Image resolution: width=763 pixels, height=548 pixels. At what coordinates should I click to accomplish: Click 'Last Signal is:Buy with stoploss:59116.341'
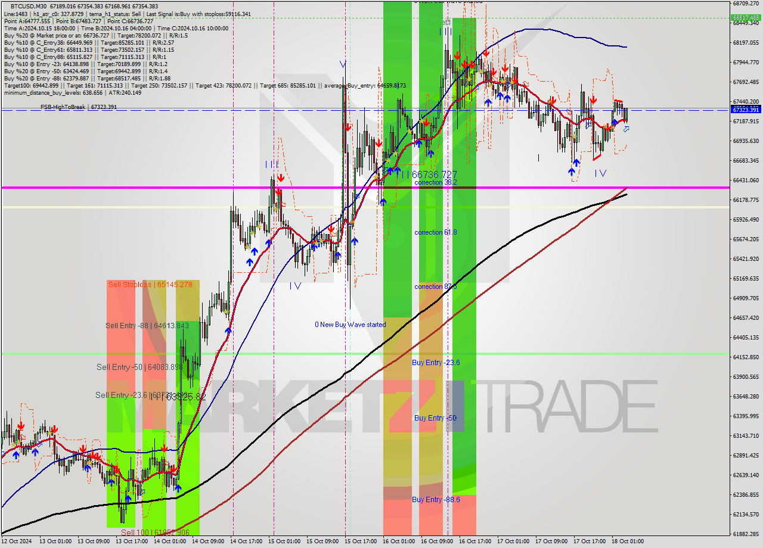(x=197, y=14)
